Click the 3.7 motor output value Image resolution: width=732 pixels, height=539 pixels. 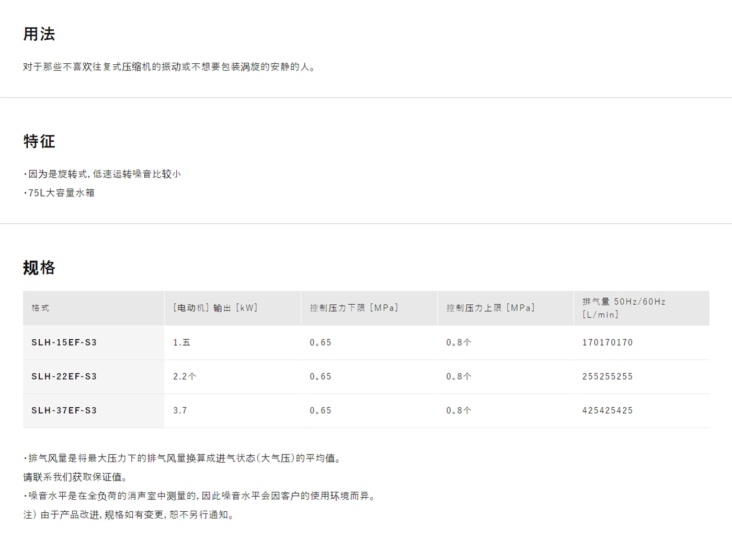pyautogui.click(x=180, y=410)
